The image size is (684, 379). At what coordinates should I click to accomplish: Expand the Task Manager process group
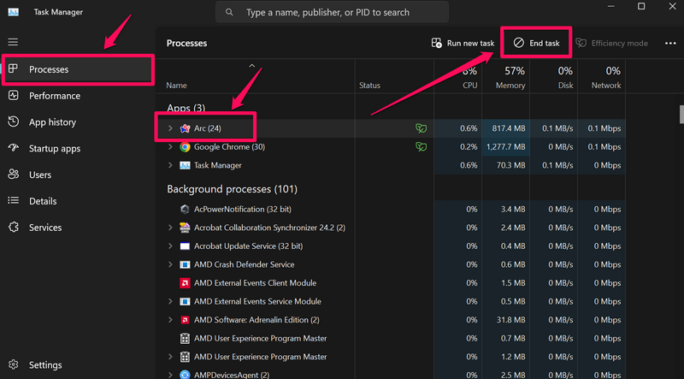[171, 165]
